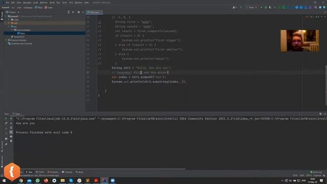Hide the Project panel with minus icon
Screen dimensions: 327x184
[x=83, y=12]
